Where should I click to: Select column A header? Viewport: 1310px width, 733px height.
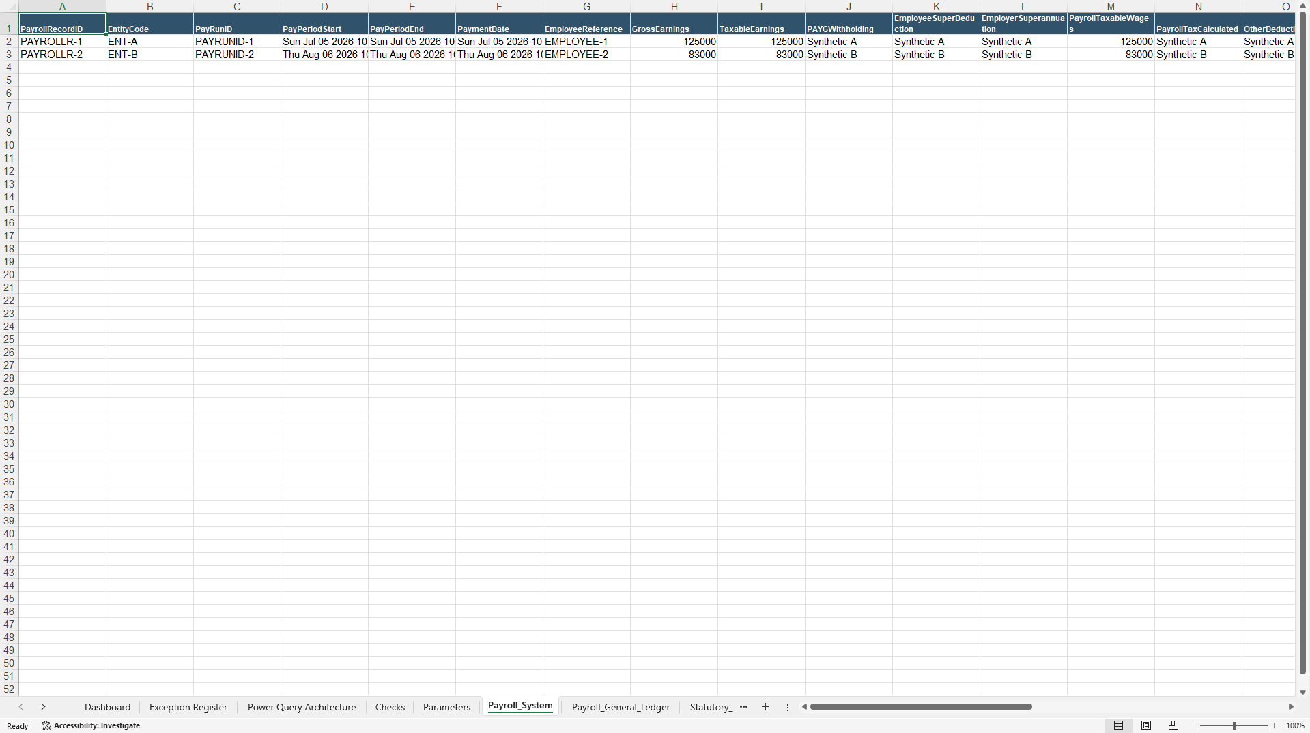point(62,6)
